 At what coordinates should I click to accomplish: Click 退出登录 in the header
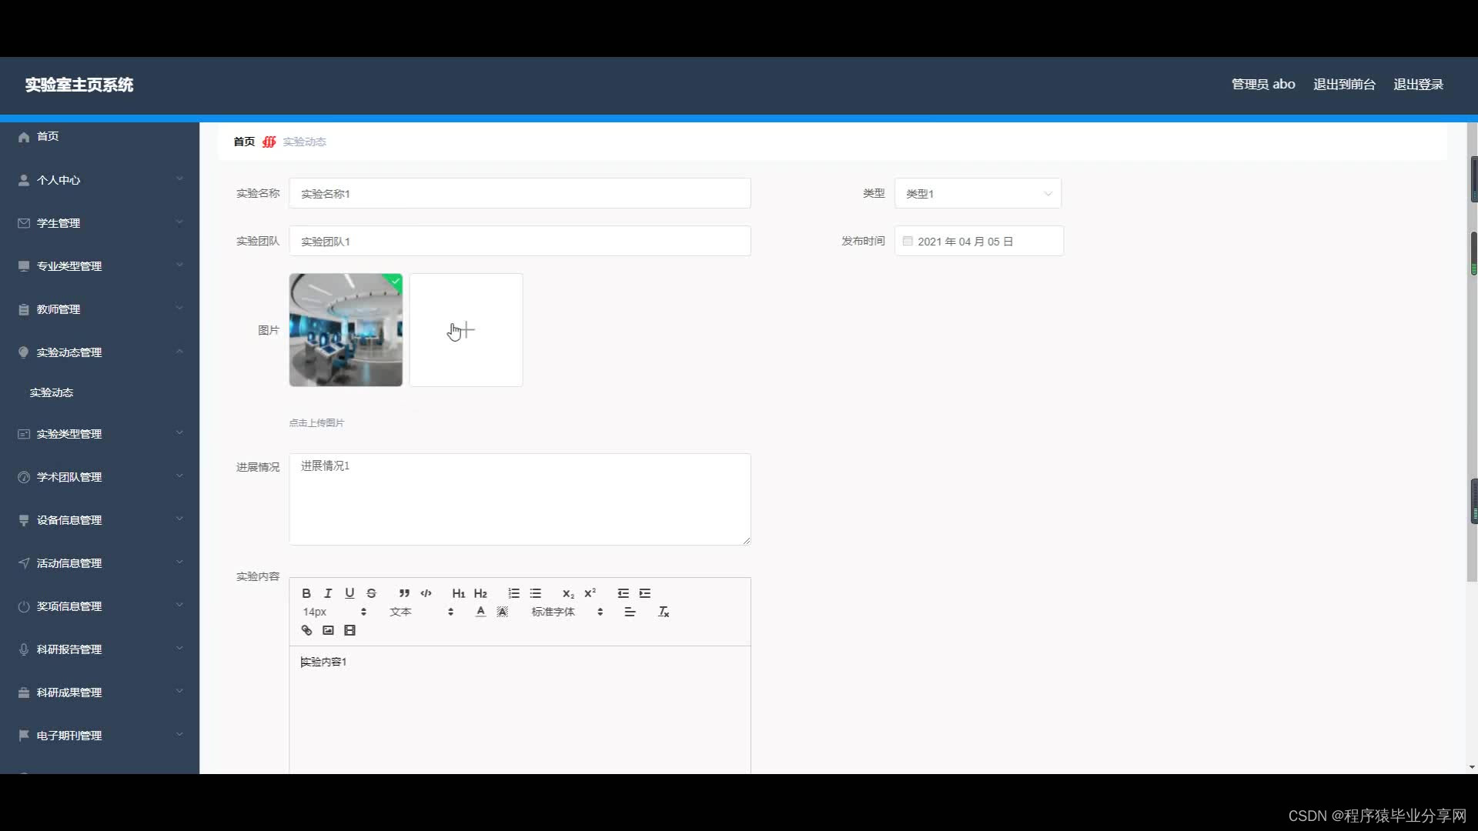tap(1417, 85)
